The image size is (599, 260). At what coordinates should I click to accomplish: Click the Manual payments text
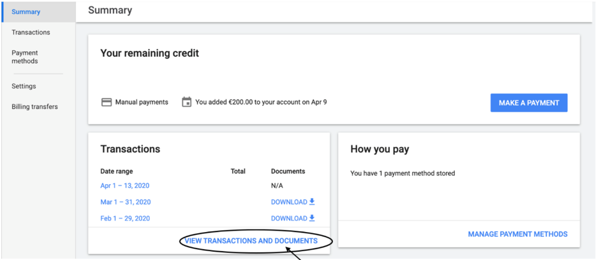[142, 103]
